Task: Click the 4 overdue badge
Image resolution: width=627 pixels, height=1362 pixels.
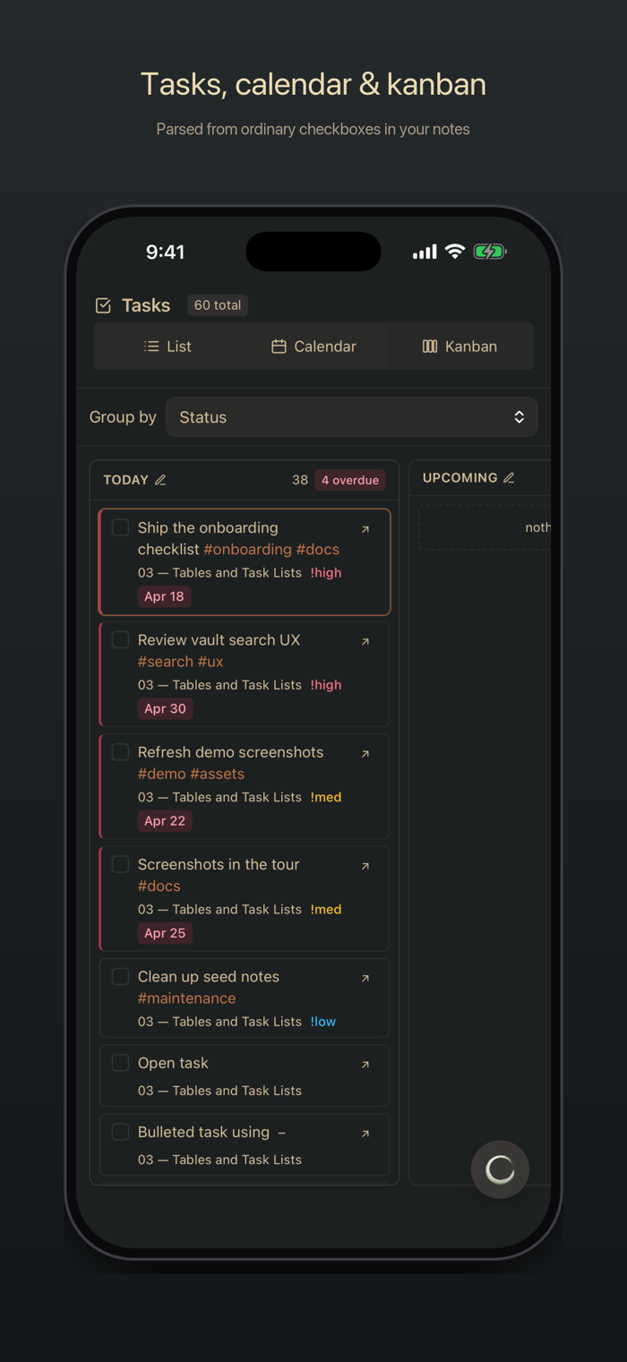Action: (350, 480)
